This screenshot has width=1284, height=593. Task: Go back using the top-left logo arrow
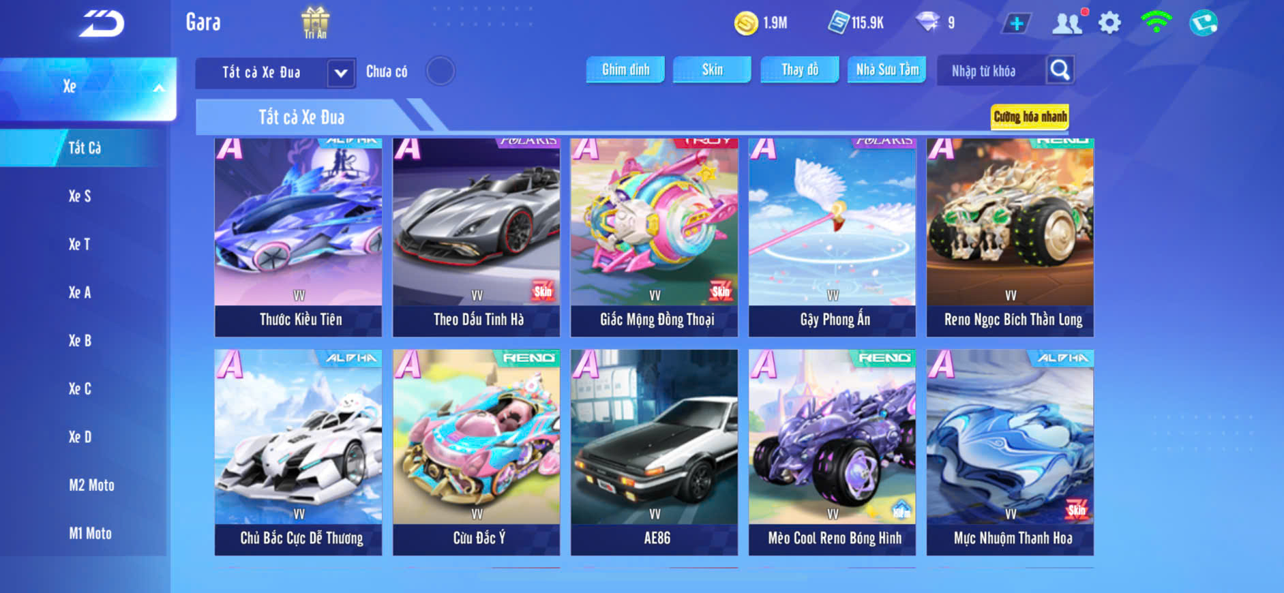click(102, 23)
